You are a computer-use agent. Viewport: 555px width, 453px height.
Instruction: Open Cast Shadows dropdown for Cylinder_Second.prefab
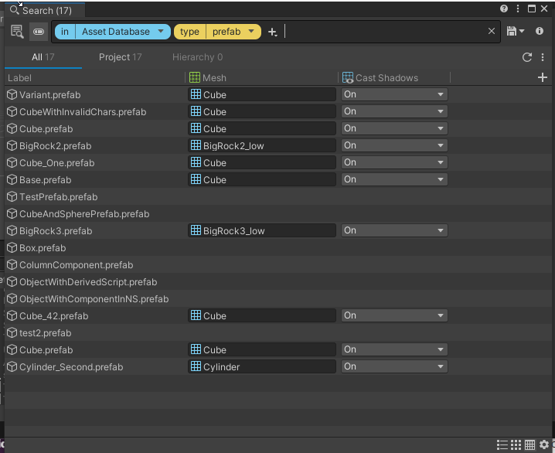pyautogui.click(x=394, y=366)
